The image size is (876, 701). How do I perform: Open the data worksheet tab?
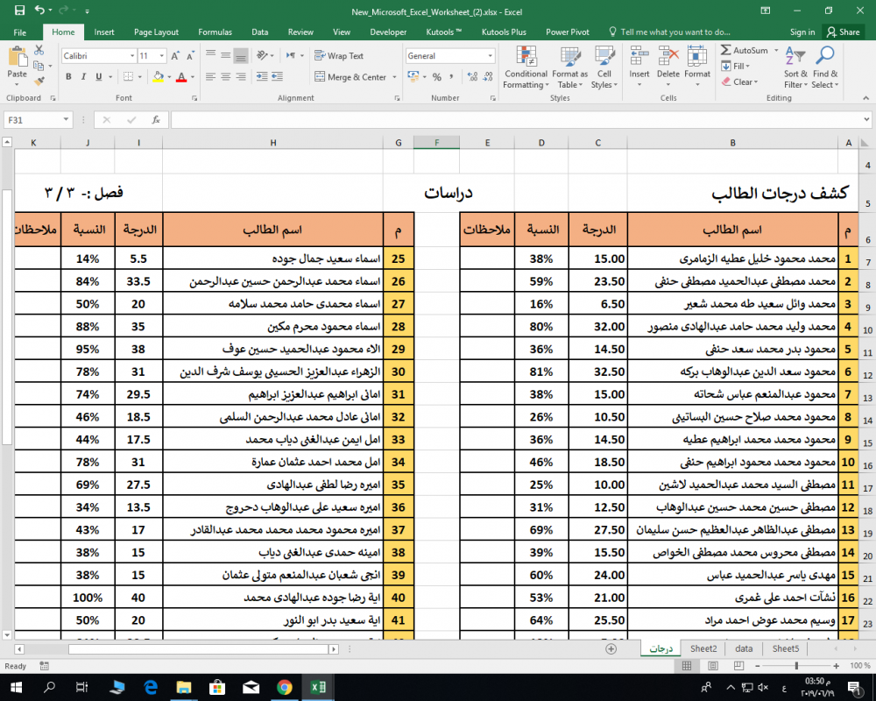744,648
